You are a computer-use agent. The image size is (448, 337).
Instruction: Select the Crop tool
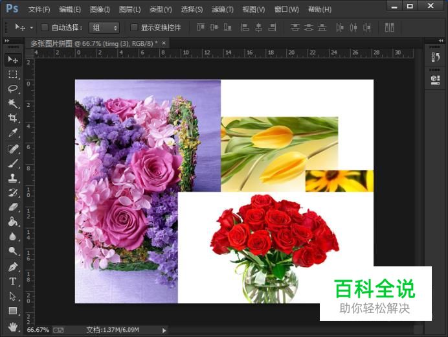(12, 118)
